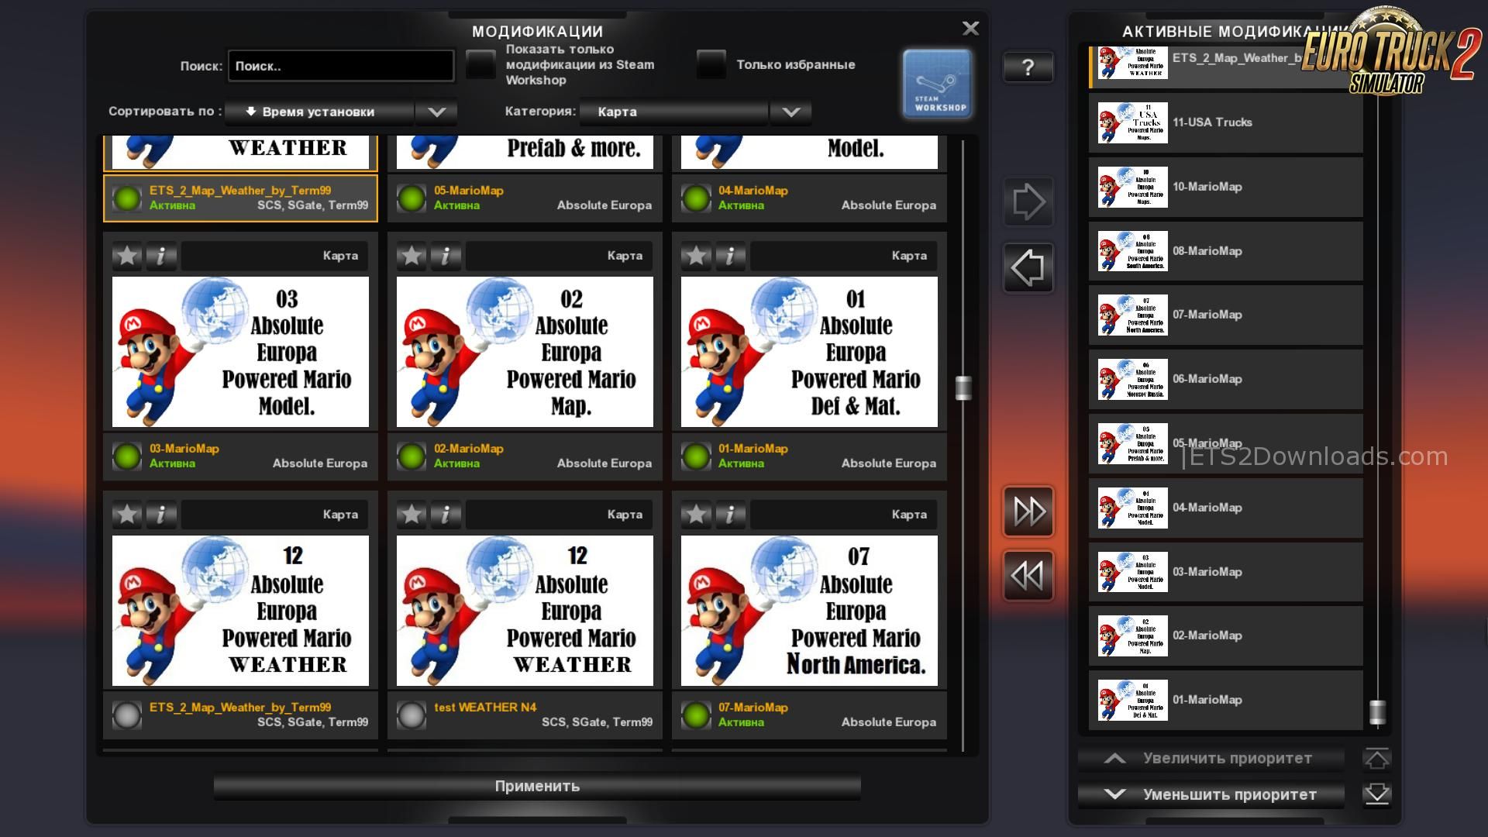Toggle active light of 05-MarioMap
1488x837 pixels.
pyautogui.click(x=412, y=198)
